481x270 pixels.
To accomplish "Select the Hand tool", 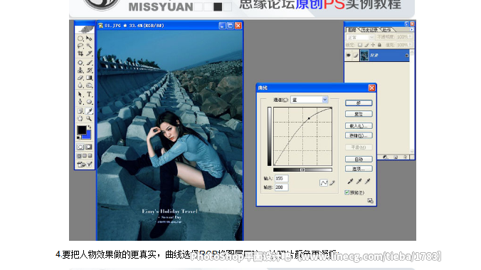I will (x=80, y=118).
